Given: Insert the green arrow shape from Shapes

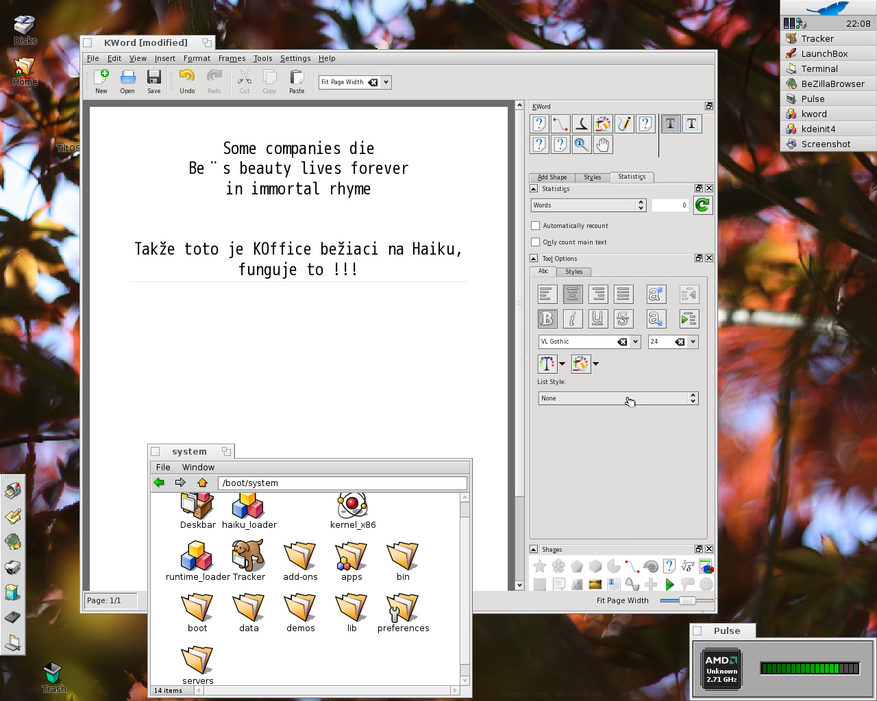Looking at the screenshot, I should (669, 585).
